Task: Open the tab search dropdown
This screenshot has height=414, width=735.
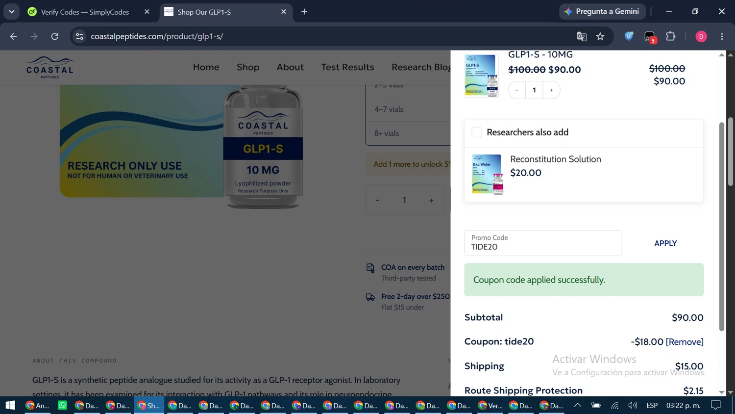Action: (x=11, y=11)
